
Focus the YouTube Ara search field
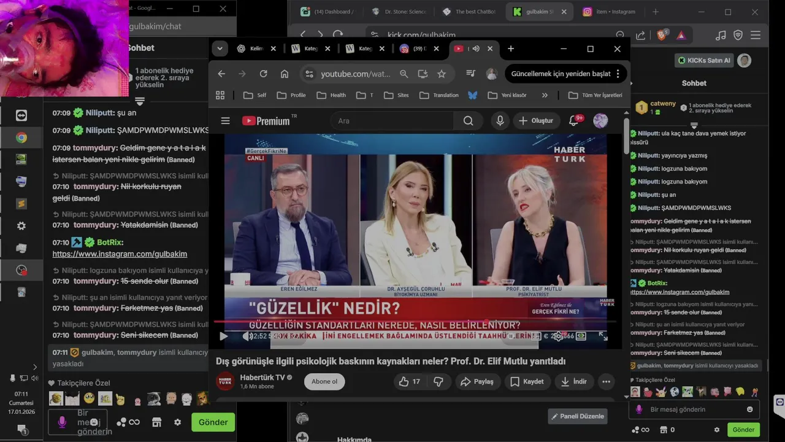(393, 121)
